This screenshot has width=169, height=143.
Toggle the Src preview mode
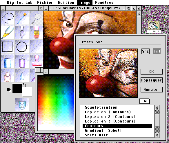[x=146, y=51]
